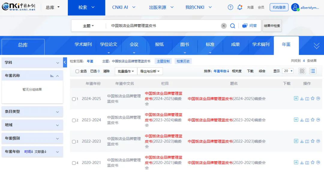Clear the search box with X icon
The width and height of the screenshot is (324, 172).
(224, 26)
